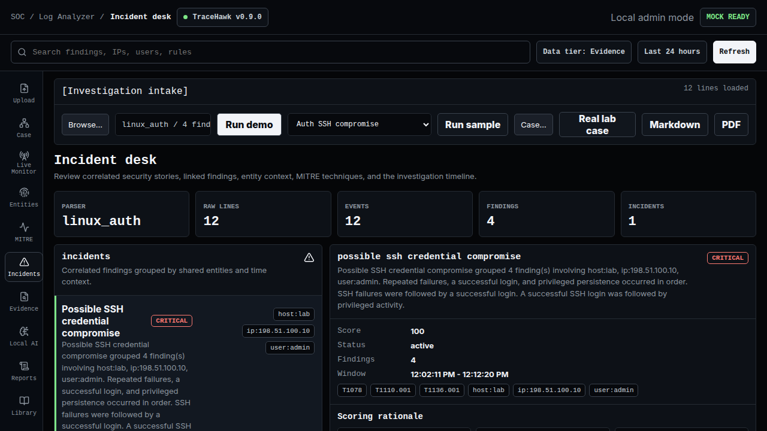
Task: Click the Run sample button
Action: [x=473, y=125]
